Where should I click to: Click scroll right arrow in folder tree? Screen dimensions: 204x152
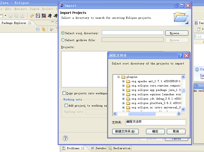pyautogui.click(x=179, y=114)
